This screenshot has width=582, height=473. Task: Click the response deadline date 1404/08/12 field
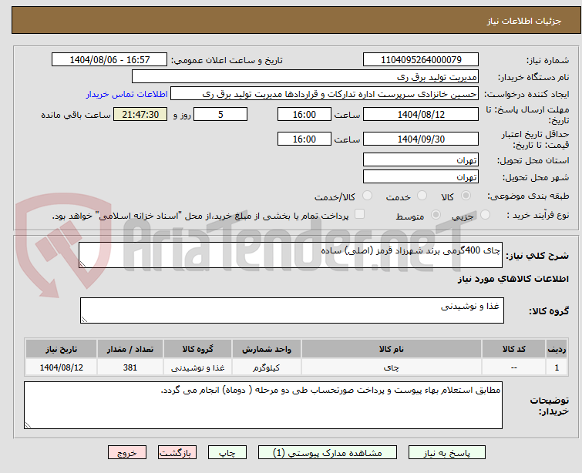[421, 114]
